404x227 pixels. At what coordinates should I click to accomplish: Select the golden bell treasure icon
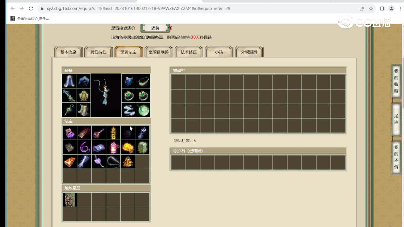(x=128, y=162)
